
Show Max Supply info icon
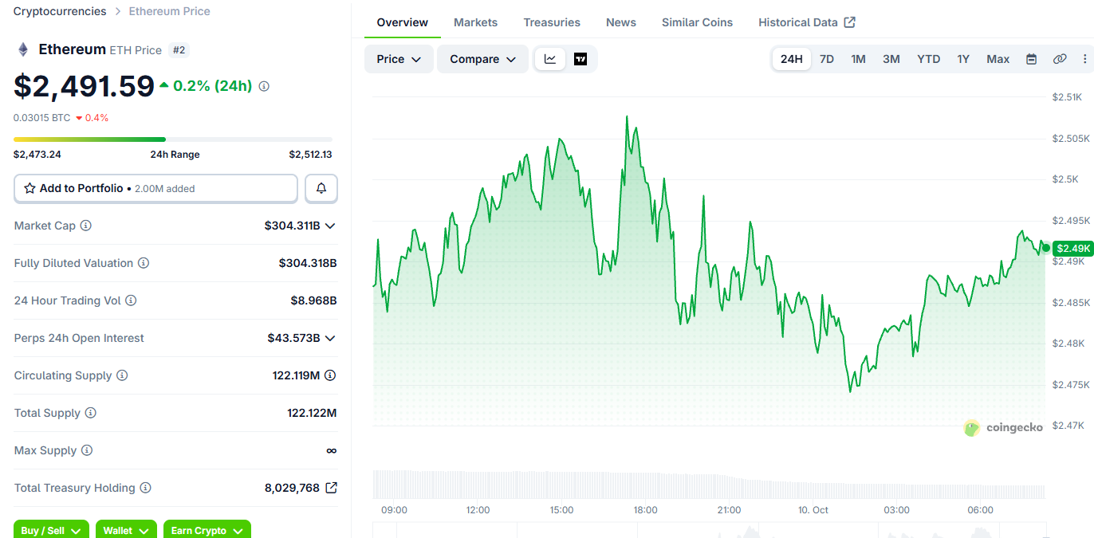tap(87, 450)
